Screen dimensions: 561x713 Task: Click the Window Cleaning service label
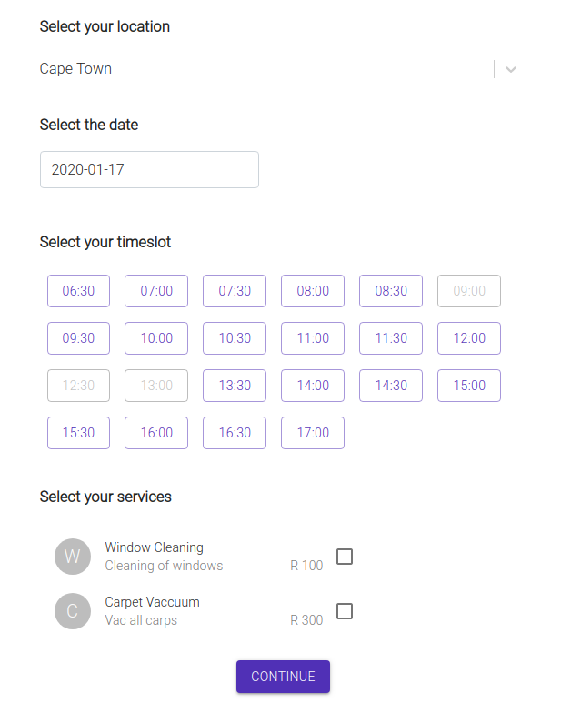click(x=154, y=547)
